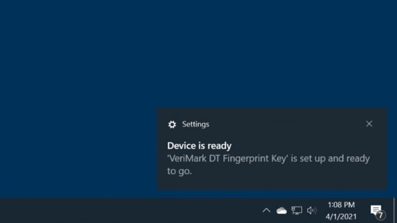The width and height of the screenshot is (397, 223).
Task: Open the network status tray icon
Action: pos(297,210)
